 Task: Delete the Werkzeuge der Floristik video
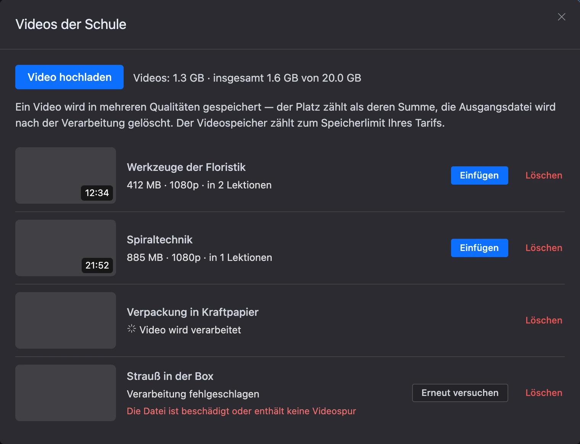(544, 175)
